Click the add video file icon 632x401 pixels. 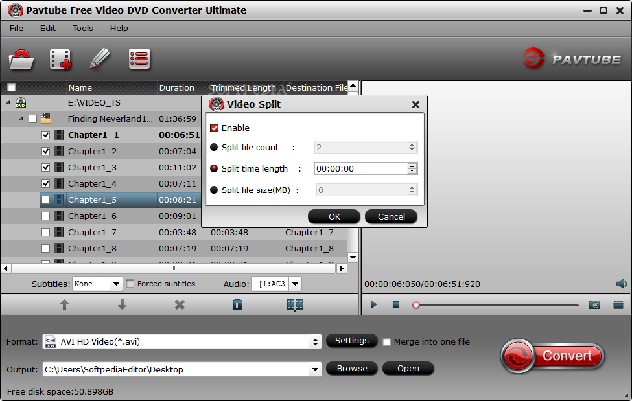pos(60,60)
